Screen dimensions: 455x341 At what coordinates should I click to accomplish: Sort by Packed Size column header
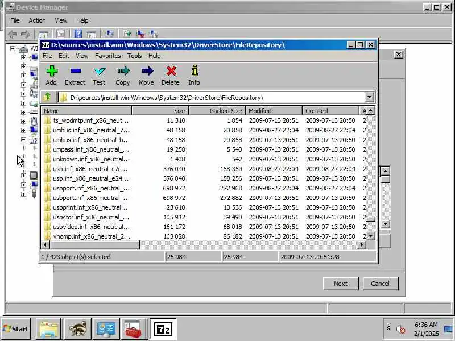(x=217, y=111)
